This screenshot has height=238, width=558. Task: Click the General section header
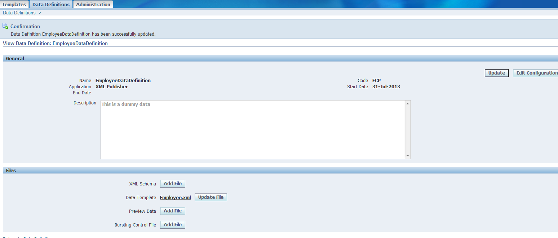tap(15, 58)
